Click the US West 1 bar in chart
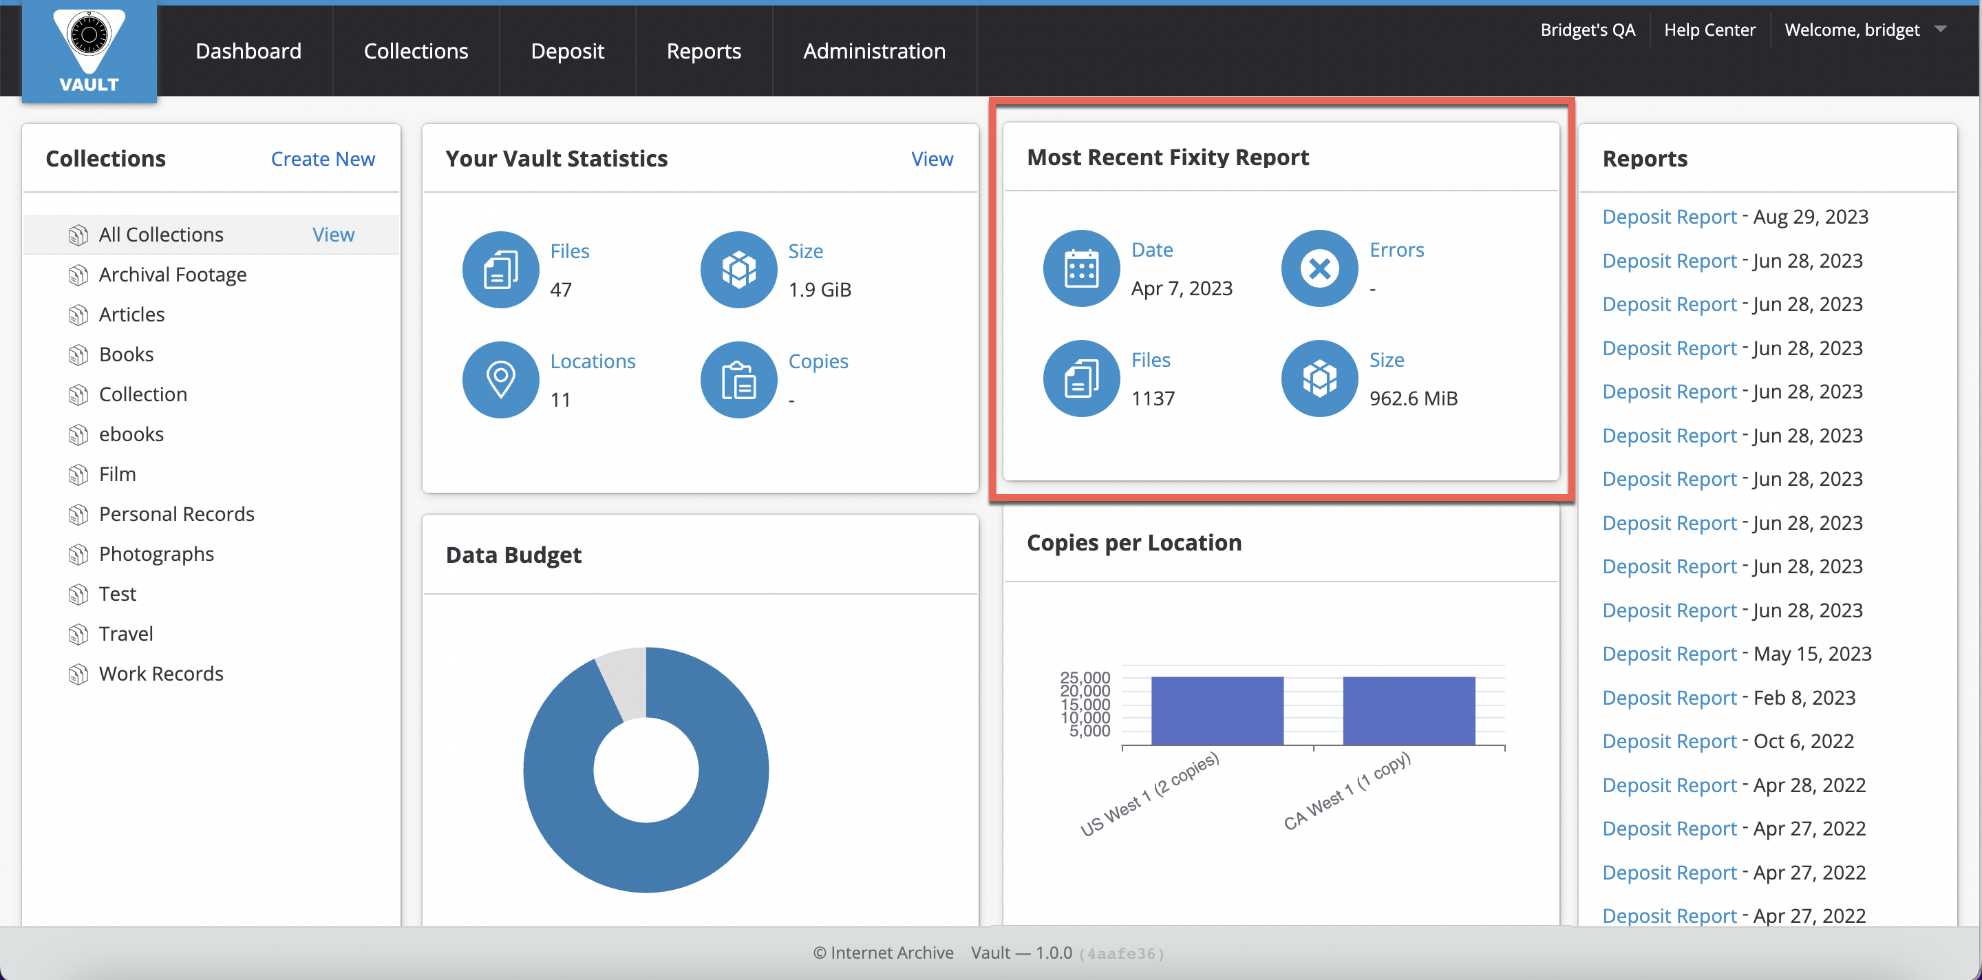Viewport: 1982px width, 980px height. (1217, 711)
